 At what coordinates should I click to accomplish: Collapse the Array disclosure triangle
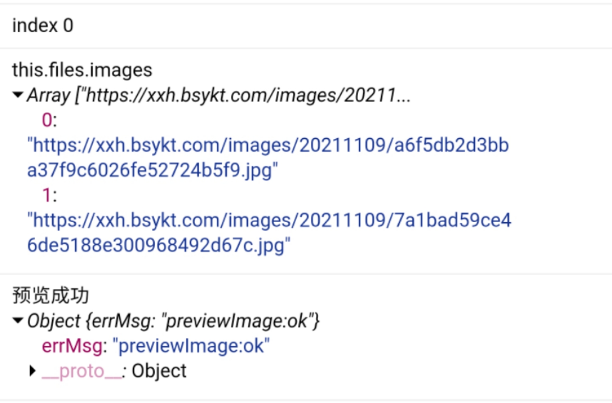click(18, 95)
